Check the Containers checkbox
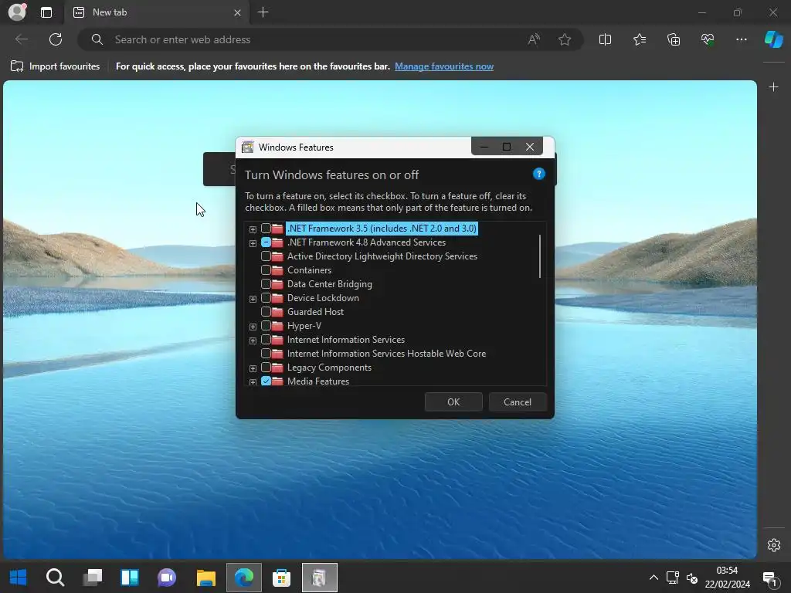Image resolution: width=791 pixels, height=593 pixels. click(x=266, y=270)
